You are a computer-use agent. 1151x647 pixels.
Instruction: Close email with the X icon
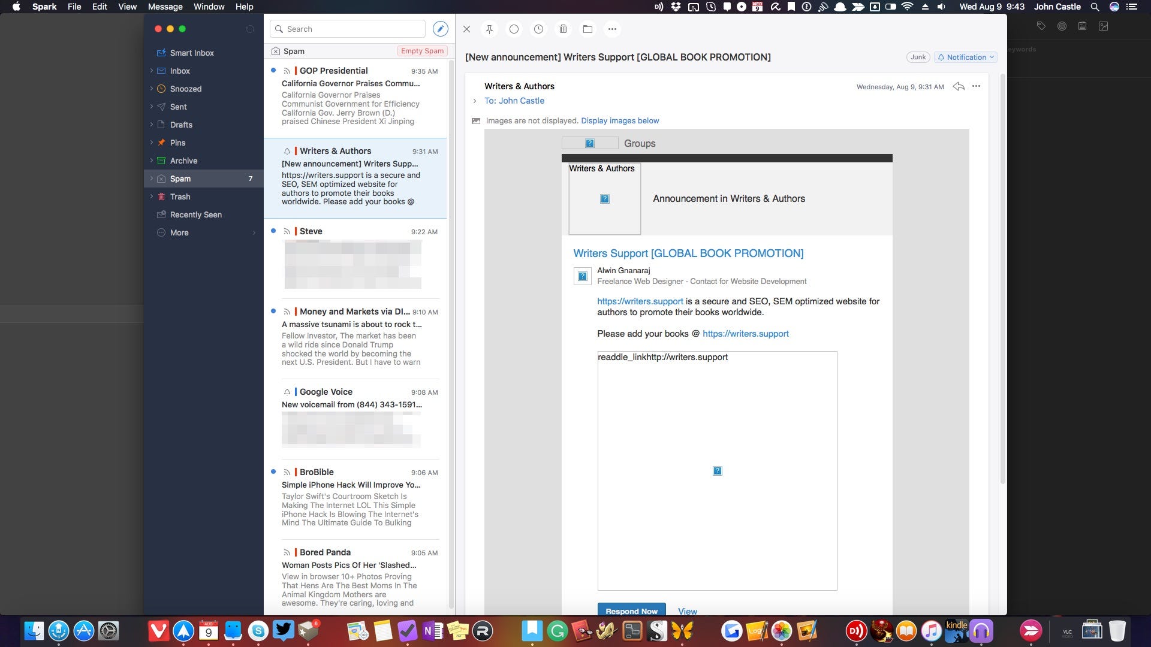[x=466, y=29]
